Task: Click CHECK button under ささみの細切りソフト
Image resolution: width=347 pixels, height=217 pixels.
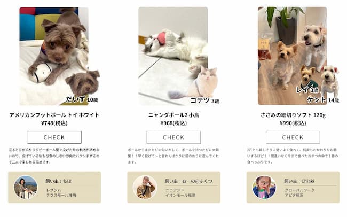Action: [293, 137]
